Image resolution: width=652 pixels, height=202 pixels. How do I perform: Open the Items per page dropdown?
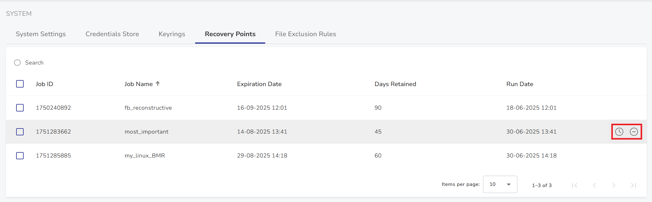[x=500, y=184]
